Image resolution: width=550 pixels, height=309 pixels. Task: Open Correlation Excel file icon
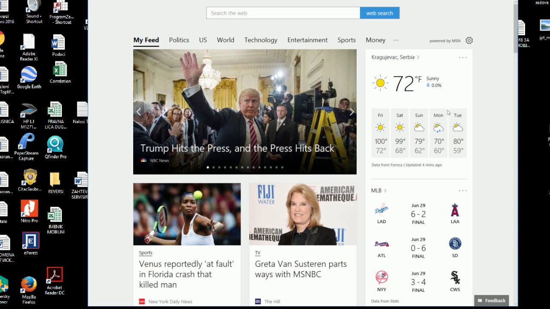60,73
